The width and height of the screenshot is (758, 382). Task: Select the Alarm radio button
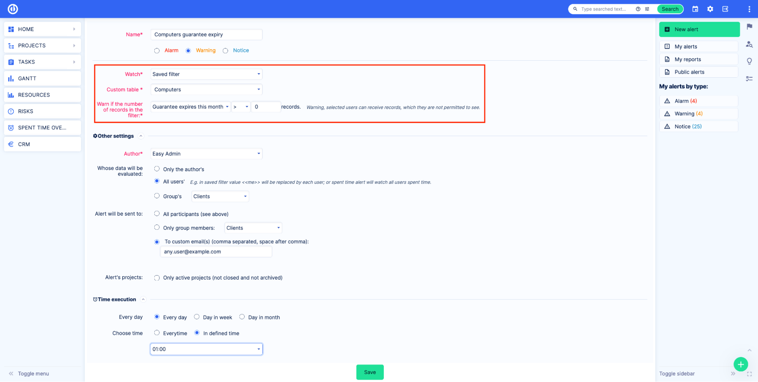(157, 51)
